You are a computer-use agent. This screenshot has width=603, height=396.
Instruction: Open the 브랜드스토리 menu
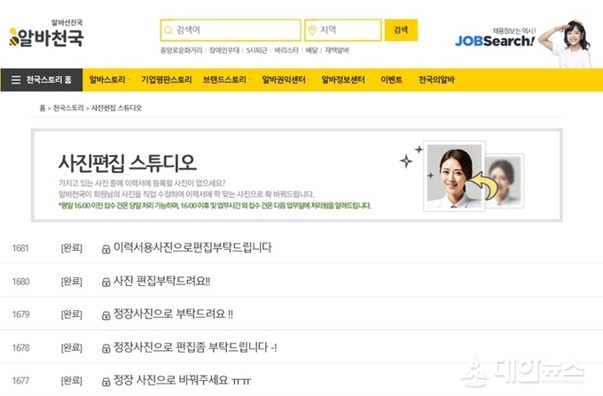point(227,81)
